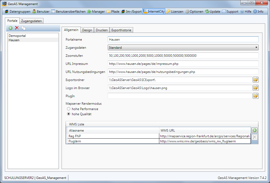Copy the selected portal icon

pyautogui.click(x=23, y=28)
